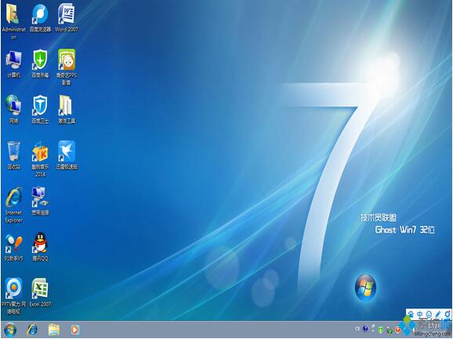Click the Computer desktop icon

point(13,60)
